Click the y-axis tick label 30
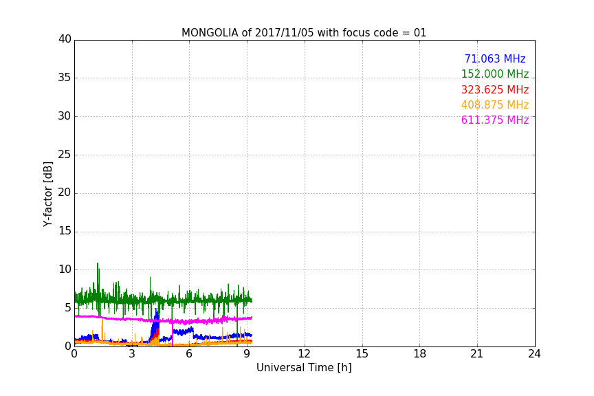This screenshot has height=396, width=594. click(x=65, y=116)
